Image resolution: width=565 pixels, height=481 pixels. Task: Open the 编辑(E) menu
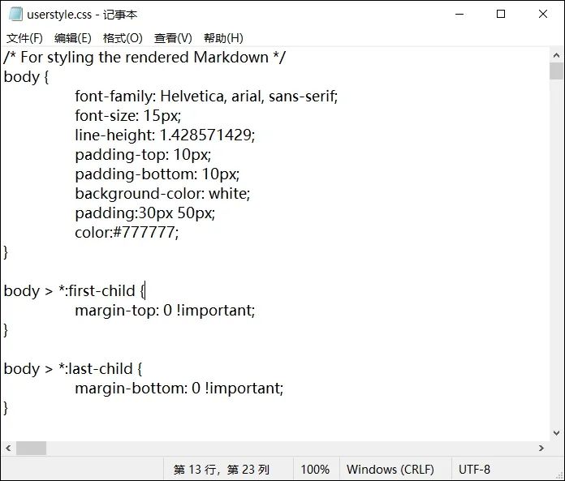click(72, 38)
